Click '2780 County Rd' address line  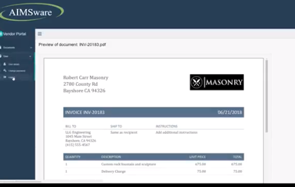click(x=81, y=84)
